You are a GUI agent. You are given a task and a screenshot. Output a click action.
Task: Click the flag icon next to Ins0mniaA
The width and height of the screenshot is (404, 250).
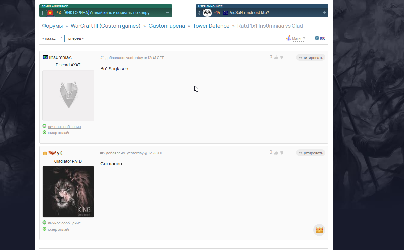pos(45,57)
